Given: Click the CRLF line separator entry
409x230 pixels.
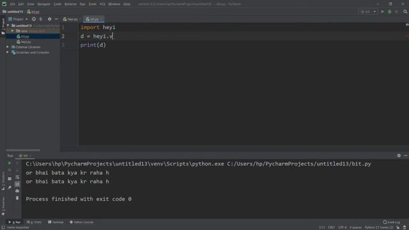Looking at the screenshot, I should pos(331,227).
